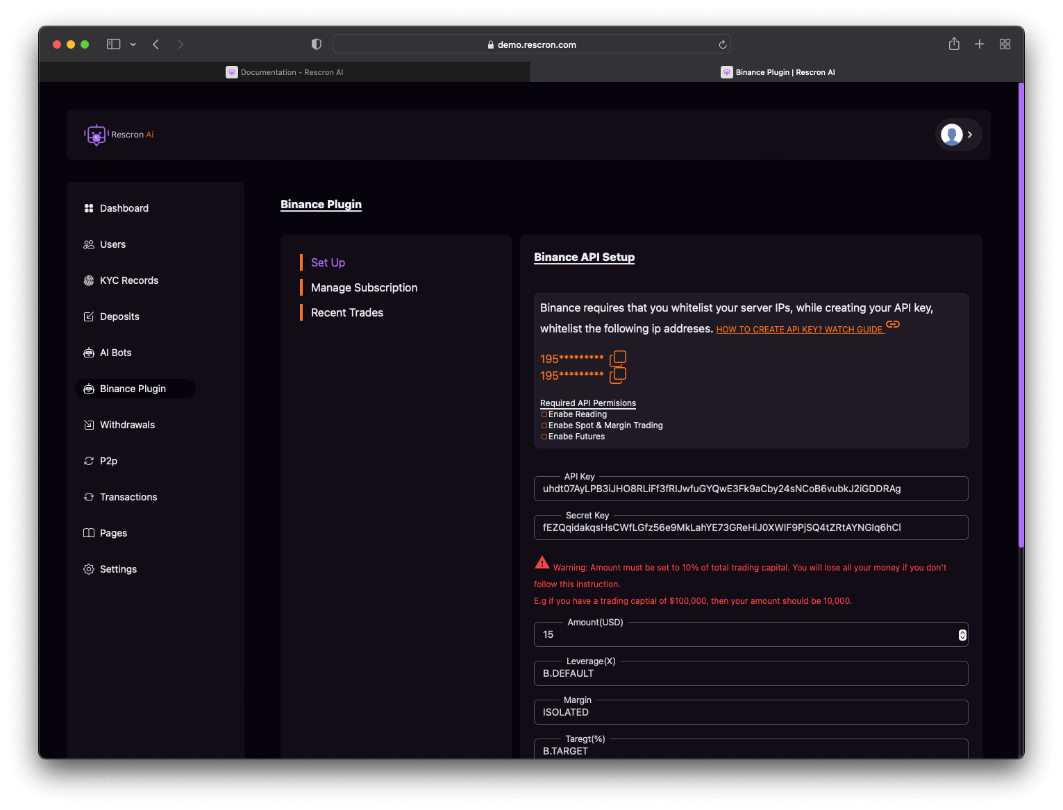
Task: Copy the first whitelisted IP address
Action: [x=618, y=358]
